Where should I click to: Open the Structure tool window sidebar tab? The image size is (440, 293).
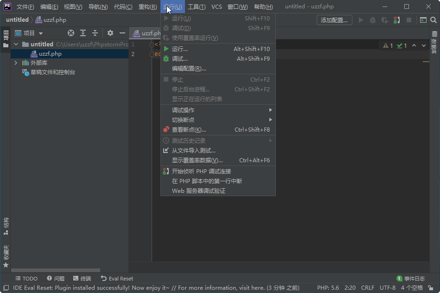point(6,226)
